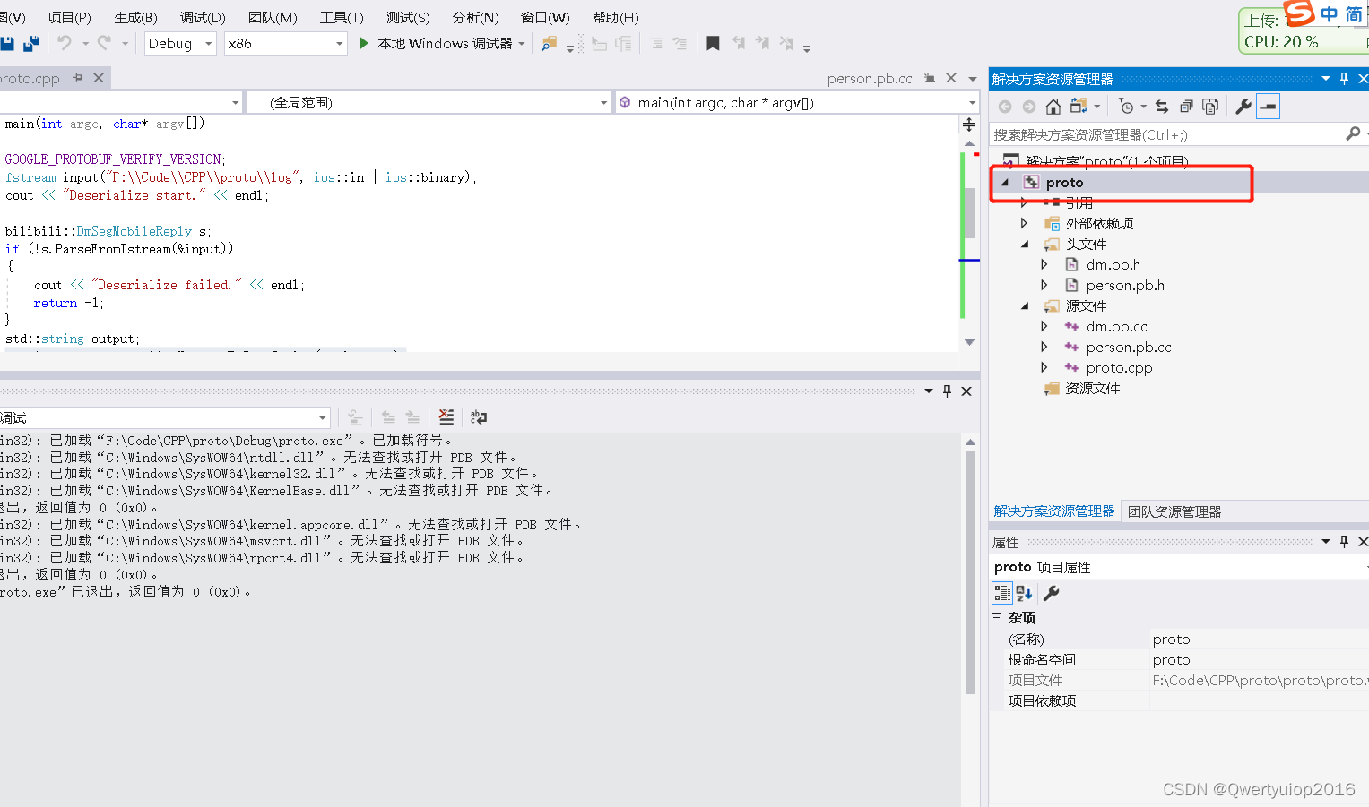The width and height of the screenshot is (1369, 807).
Task: Collapse all nodes in Solution Explorer
Action: [1186, 107]
